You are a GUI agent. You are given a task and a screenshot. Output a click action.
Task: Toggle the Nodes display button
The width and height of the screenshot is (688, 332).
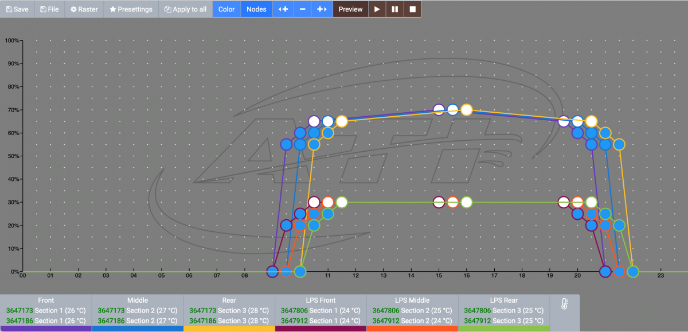256,9
